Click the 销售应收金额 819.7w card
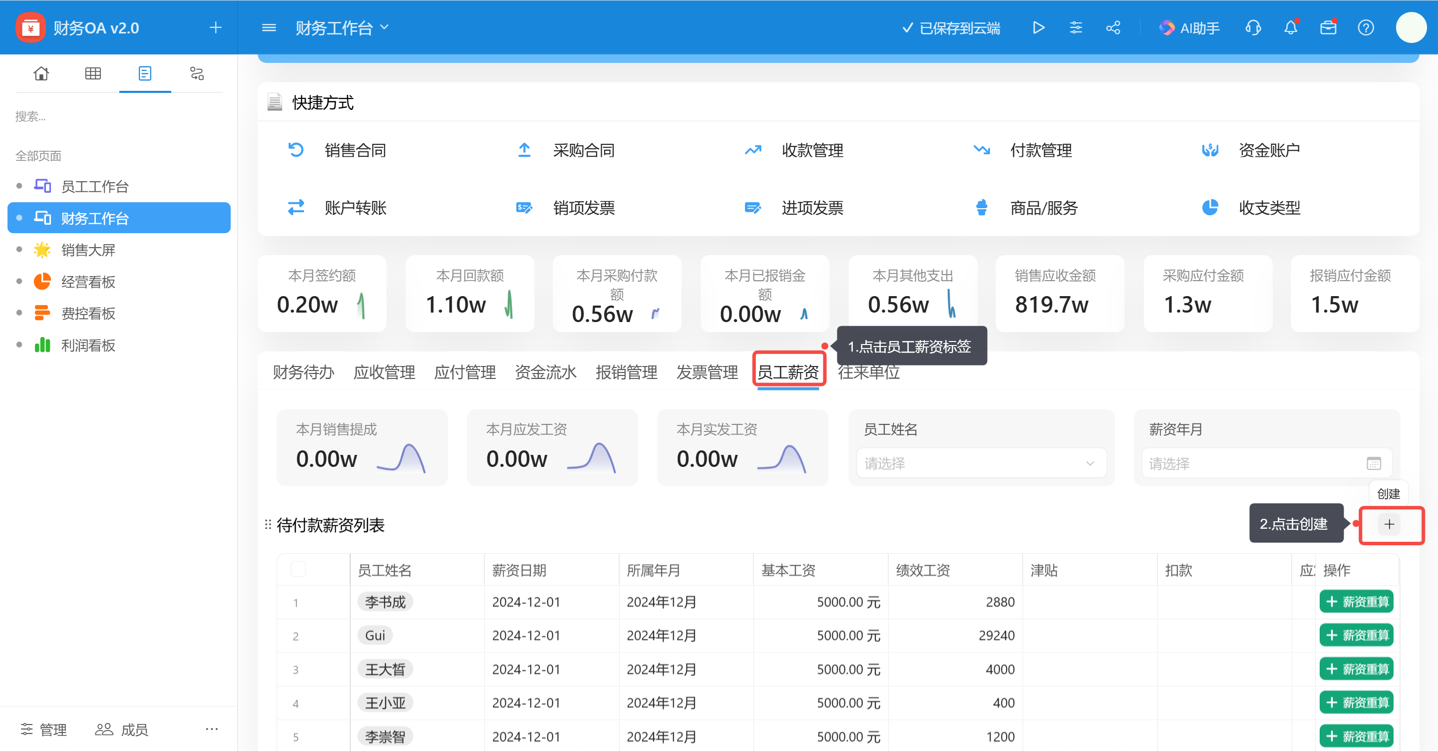The height and width of the screenshot is (752, 1438). pyautogui.click(x=1059, y=294)
